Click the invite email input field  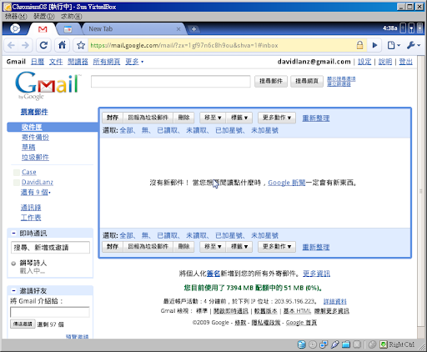(50, 312)
